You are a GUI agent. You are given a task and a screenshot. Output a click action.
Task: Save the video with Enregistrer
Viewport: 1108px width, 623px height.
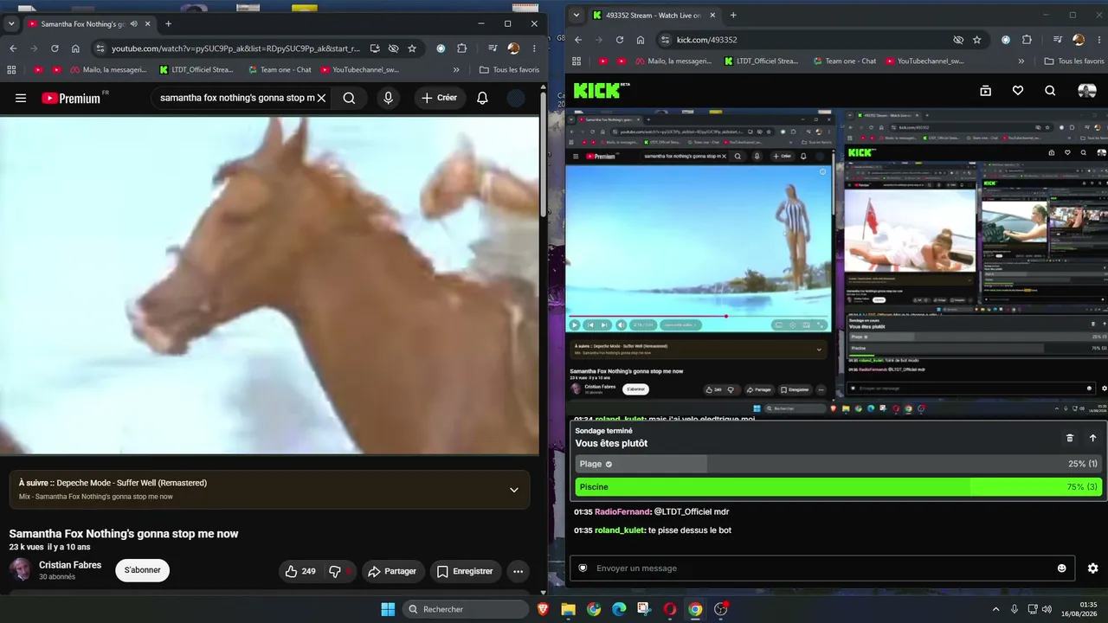[x=465, y=571]
